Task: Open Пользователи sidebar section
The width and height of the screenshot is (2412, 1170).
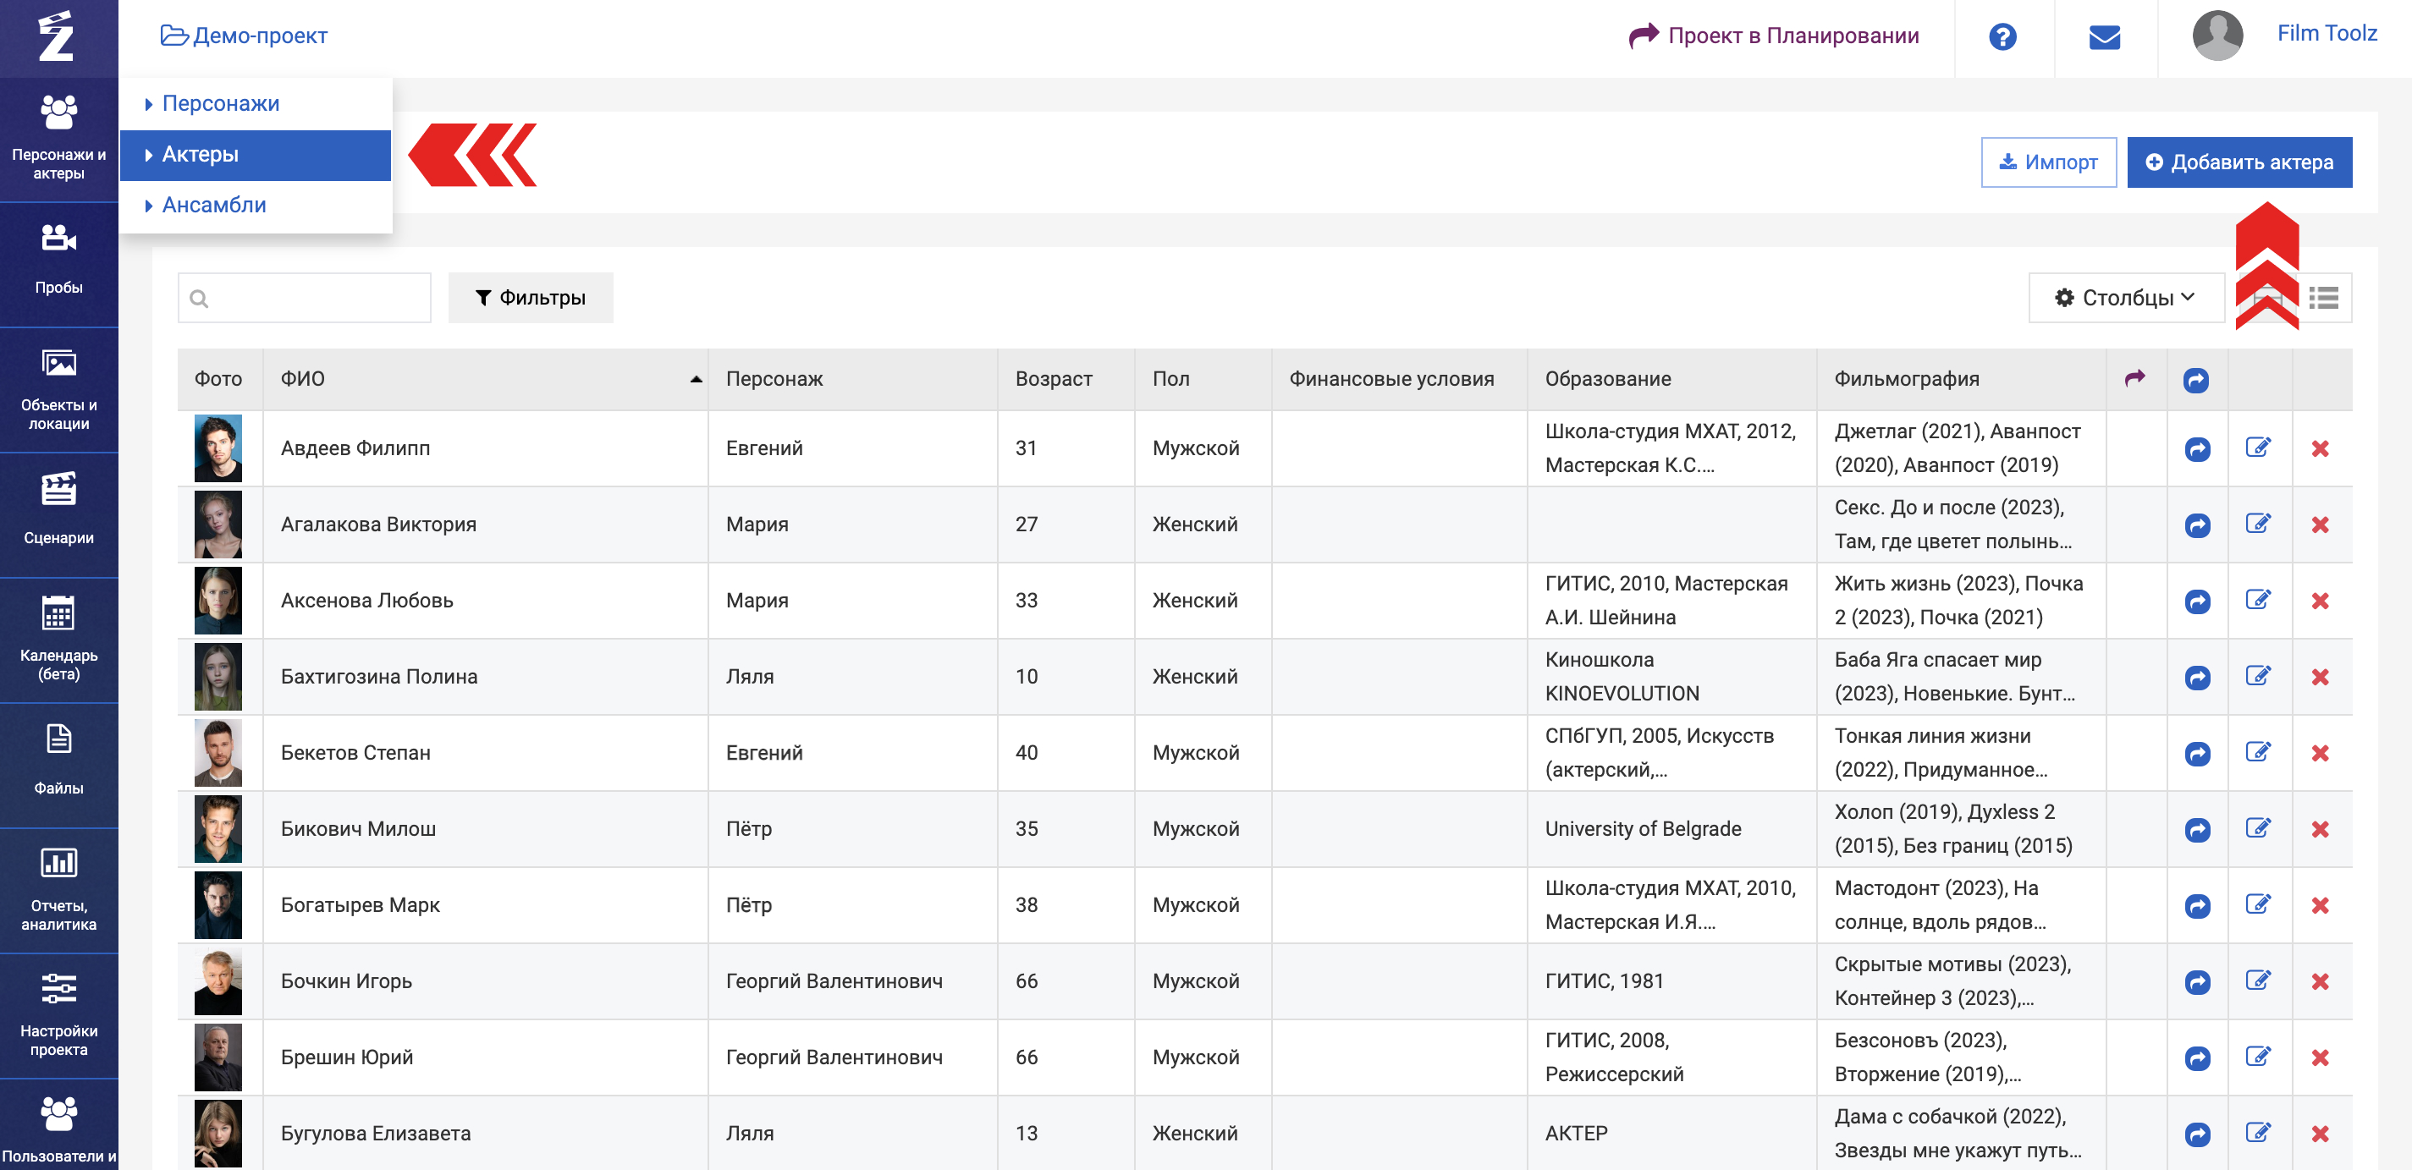Action: [x=59, y=1126]
